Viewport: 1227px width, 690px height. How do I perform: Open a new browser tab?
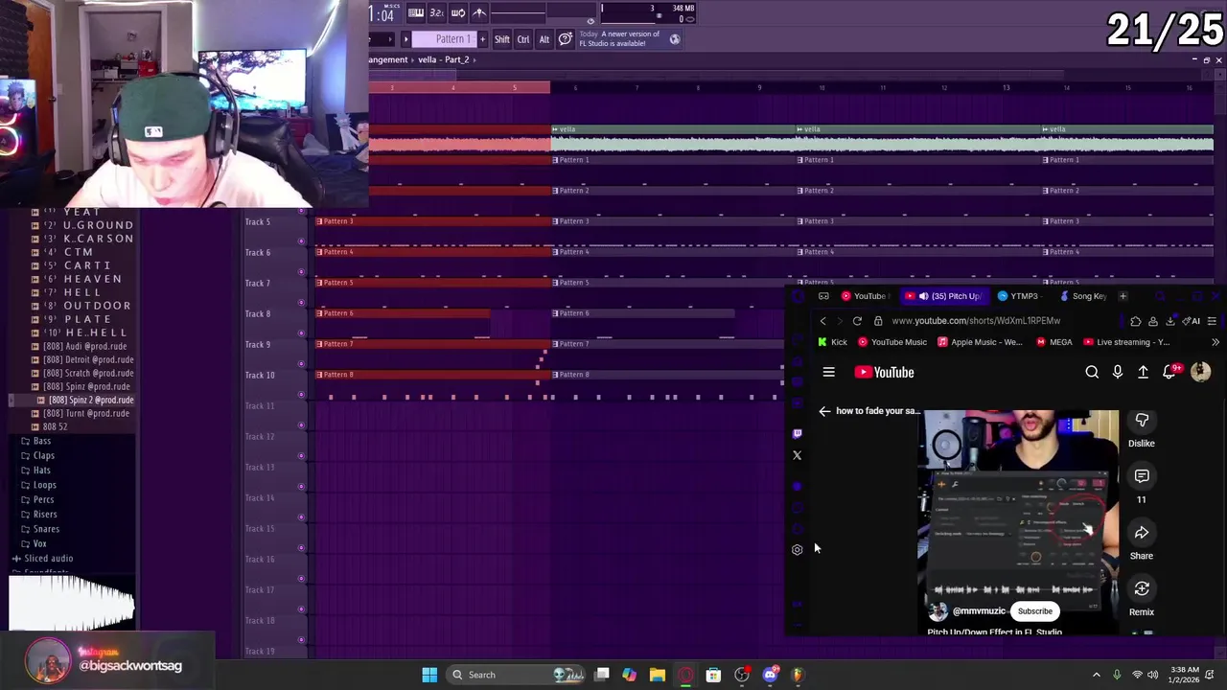point(1123,296)
